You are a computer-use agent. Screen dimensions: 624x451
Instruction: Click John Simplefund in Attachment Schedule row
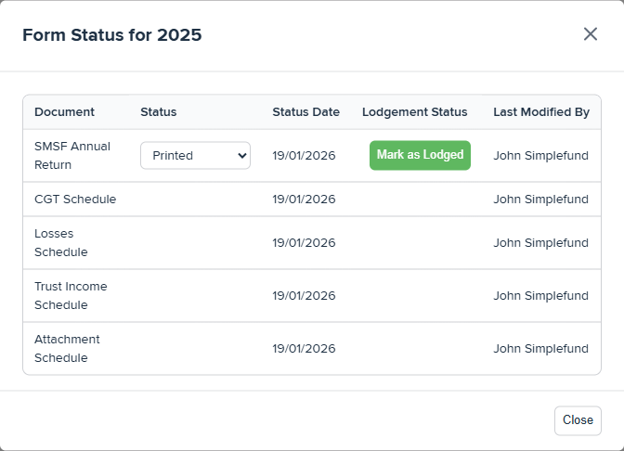(x=540, y=348)
